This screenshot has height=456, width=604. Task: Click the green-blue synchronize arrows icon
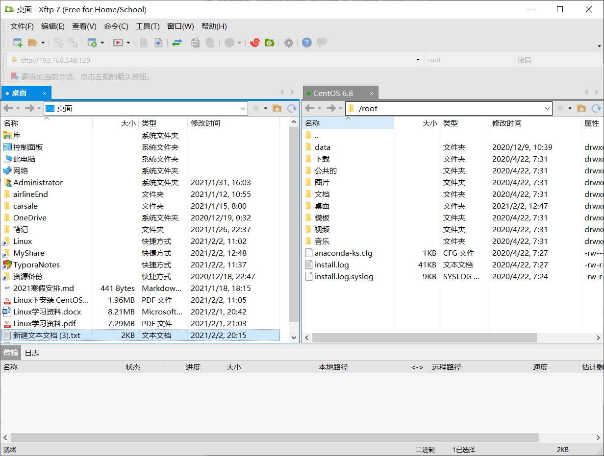tap(177, 43)
